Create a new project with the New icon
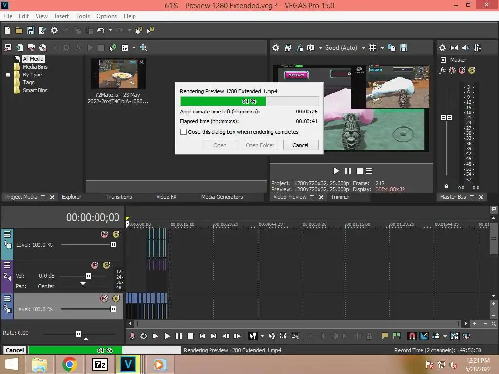This screenshot has height=374, width=499. tap(7, 30)
